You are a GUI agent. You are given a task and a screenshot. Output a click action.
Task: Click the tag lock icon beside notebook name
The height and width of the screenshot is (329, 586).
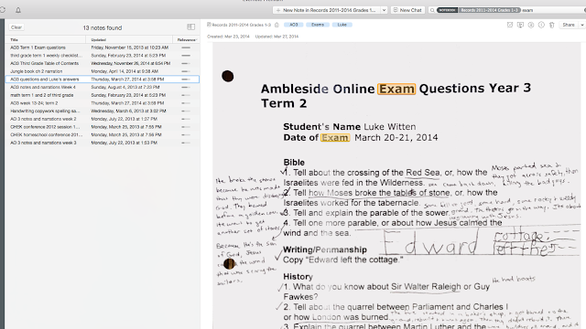(277, 25)
